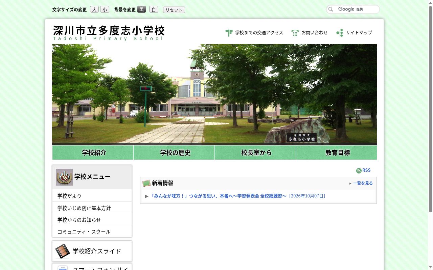Open the お問い合わせ contact link
The image size is (433, 270).
(x=315, y=33)
